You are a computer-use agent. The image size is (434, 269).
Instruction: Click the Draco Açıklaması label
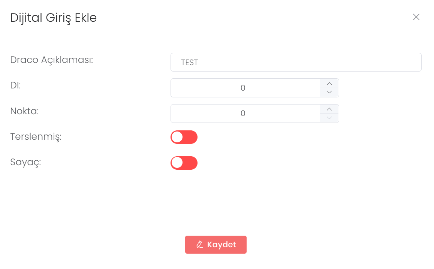pos(51,60)
